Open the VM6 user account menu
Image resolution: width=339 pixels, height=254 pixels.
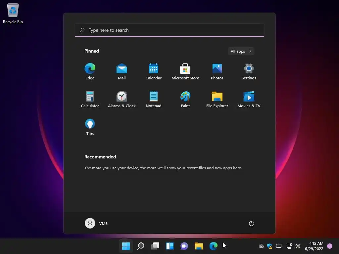[96, 223]
